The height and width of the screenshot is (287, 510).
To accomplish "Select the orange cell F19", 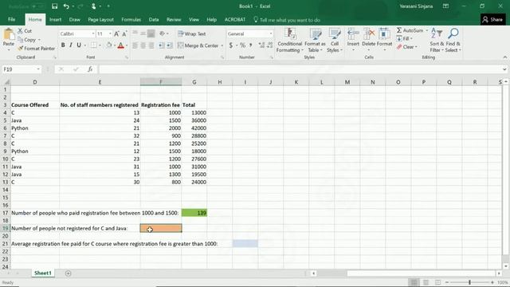I will 161,229.
